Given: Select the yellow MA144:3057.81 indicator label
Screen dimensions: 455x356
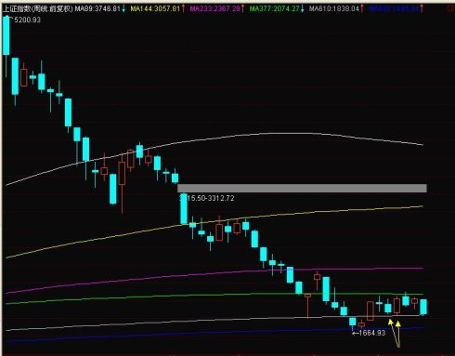Looking at the screenshot, I should click(155, 8).
